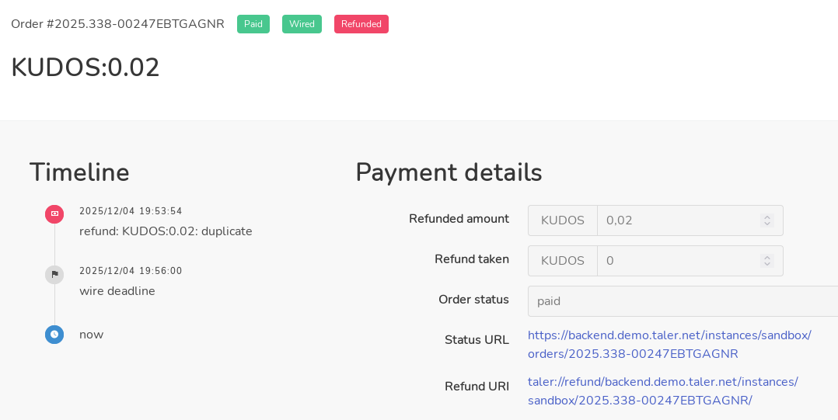This screenshot has height=420, width=838.
Task: Select the refund: KUDOS:0.02: duplicate entry
Action: click(x=166, y=231)
